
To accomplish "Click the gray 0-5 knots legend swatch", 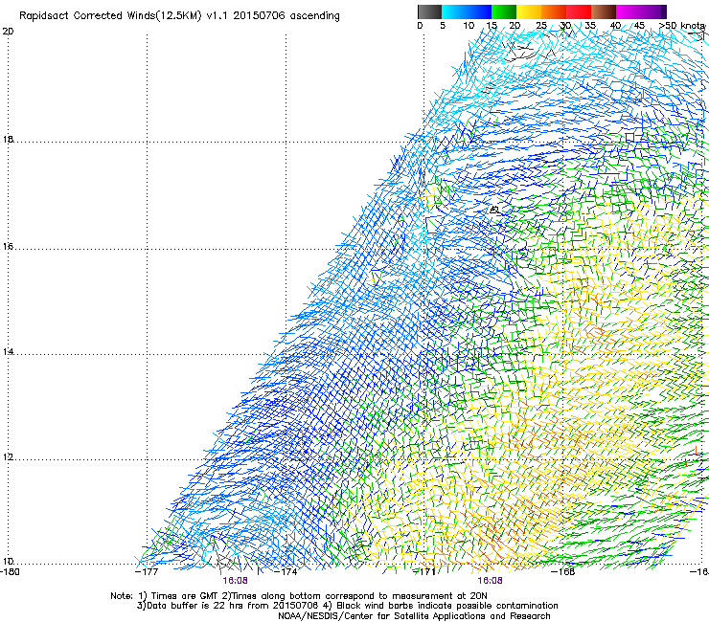I will 429,11.
